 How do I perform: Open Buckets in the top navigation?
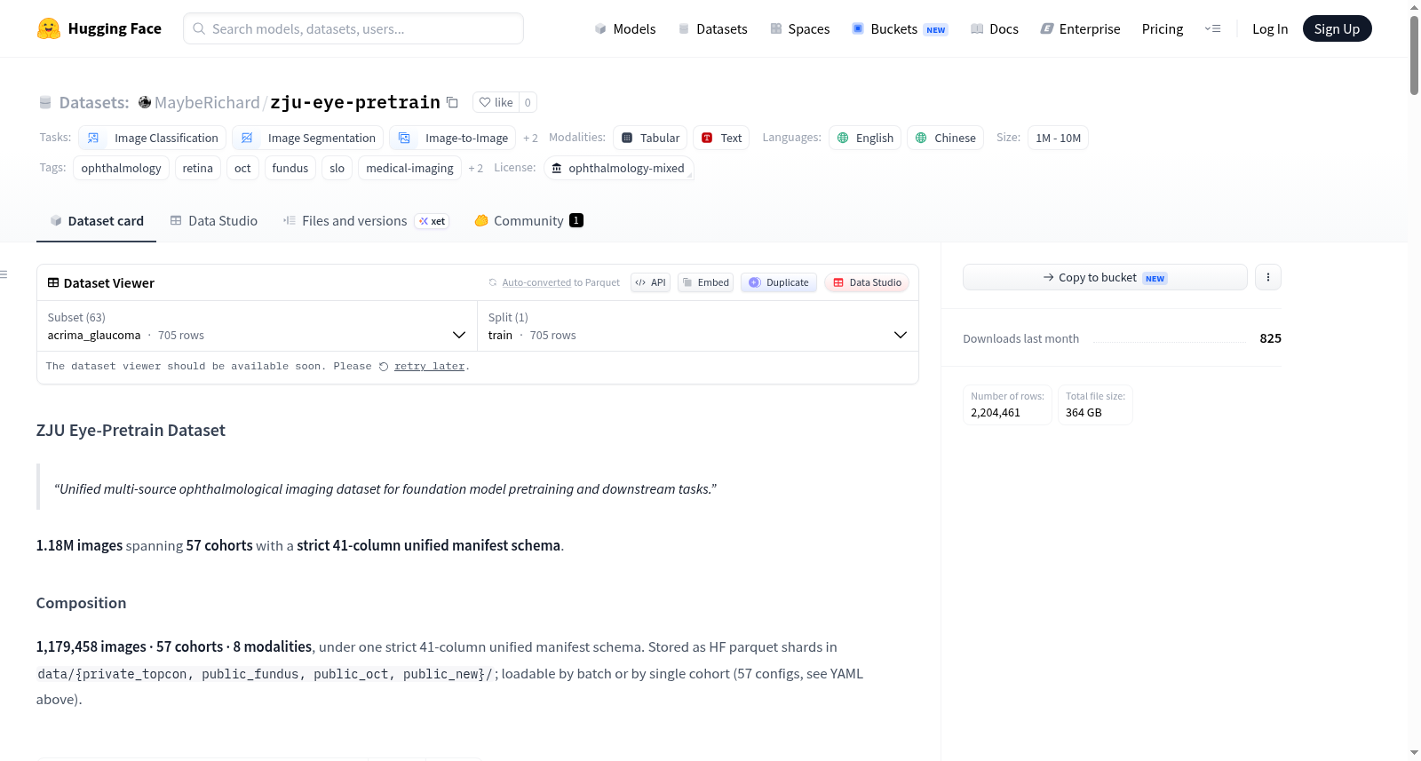900,28
